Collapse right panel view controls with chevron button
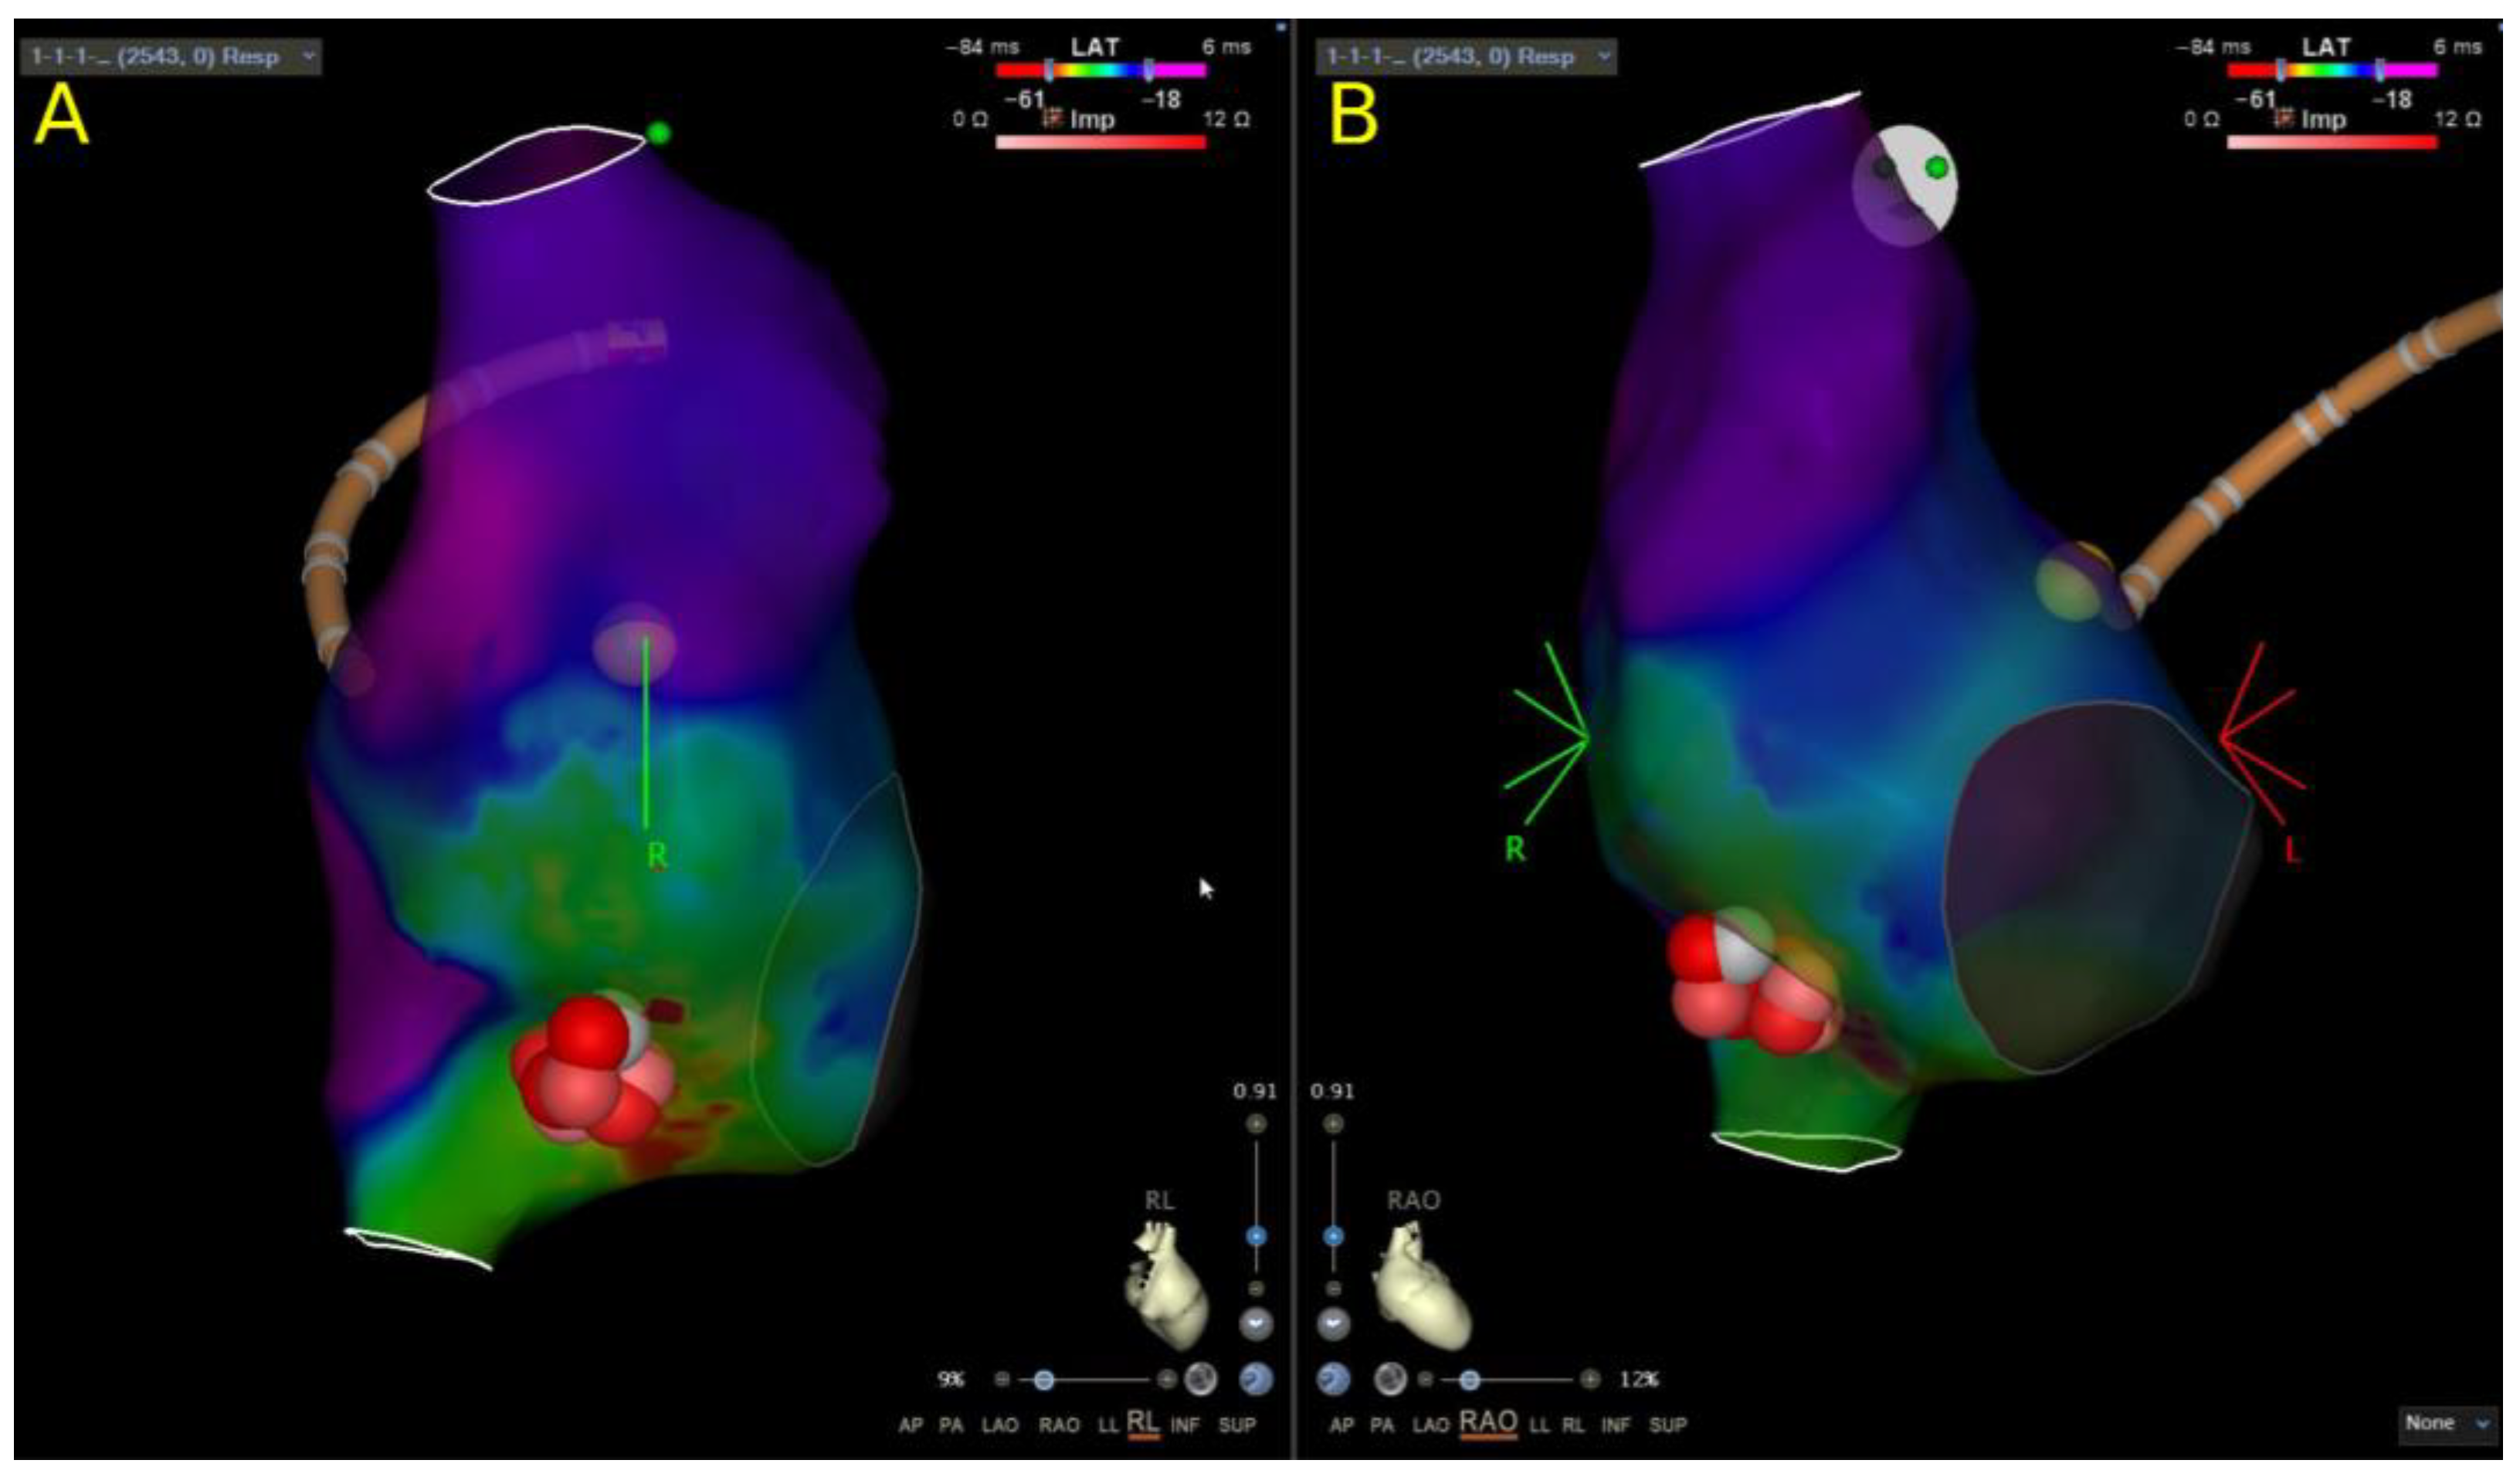The width and height of the screenshot is (2520, 1477). [x=1332, y=1324]
